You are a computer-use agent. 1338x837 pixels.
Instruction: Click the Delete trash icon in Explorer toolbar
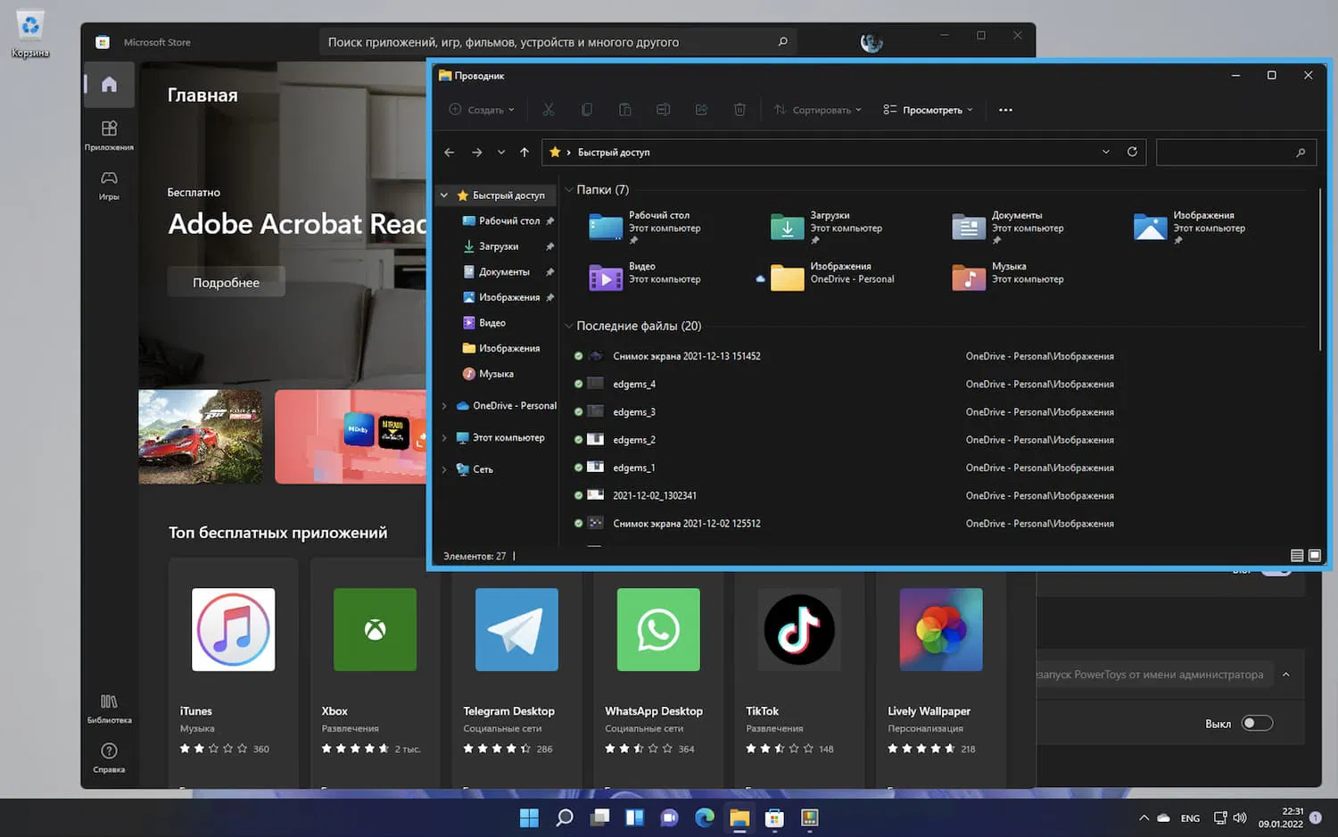(x=739, y=110)
